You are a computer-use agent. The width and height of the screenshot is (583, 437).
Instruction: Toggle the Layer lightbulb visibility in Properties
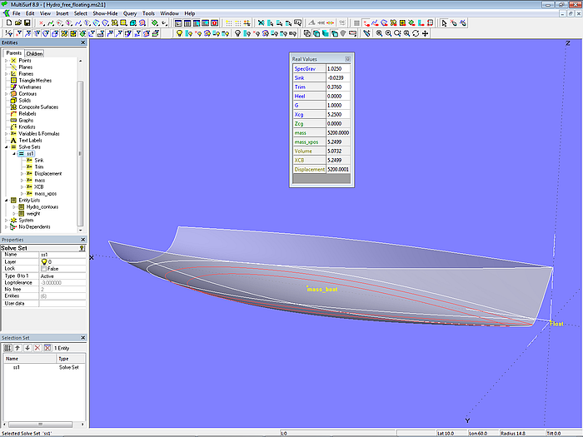[43, 261]
